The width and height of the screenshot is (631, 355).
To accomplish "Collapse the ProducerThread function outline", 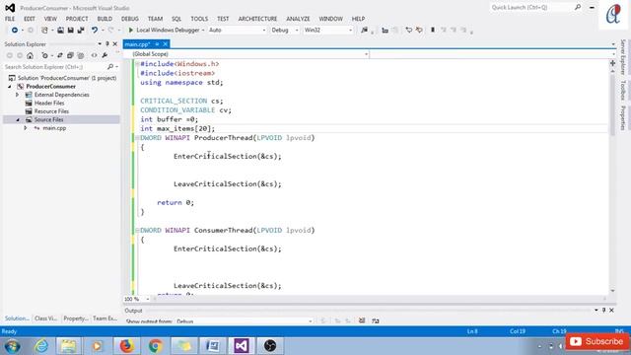I will [x=137, y=138].
